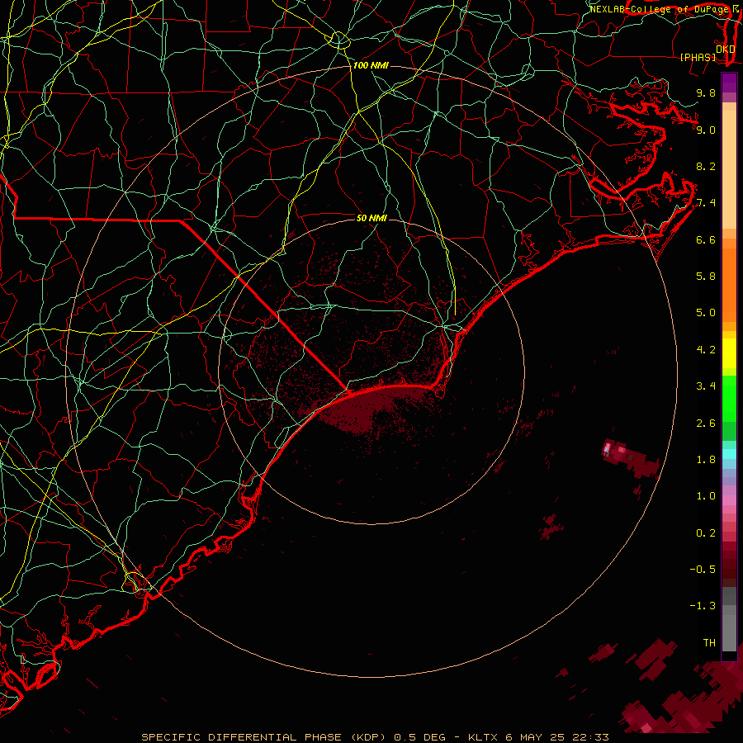Click the 4.2 value on the color scale

pyautogui.click(x=706, y=350)
